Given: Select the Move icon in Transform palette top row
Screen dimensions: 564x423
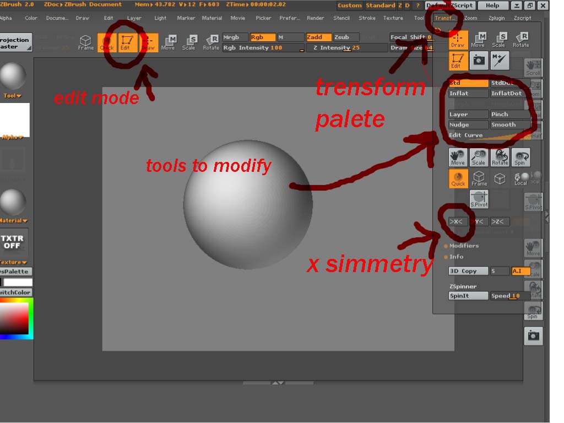Looking at the screenshot, I should (478, 39).
